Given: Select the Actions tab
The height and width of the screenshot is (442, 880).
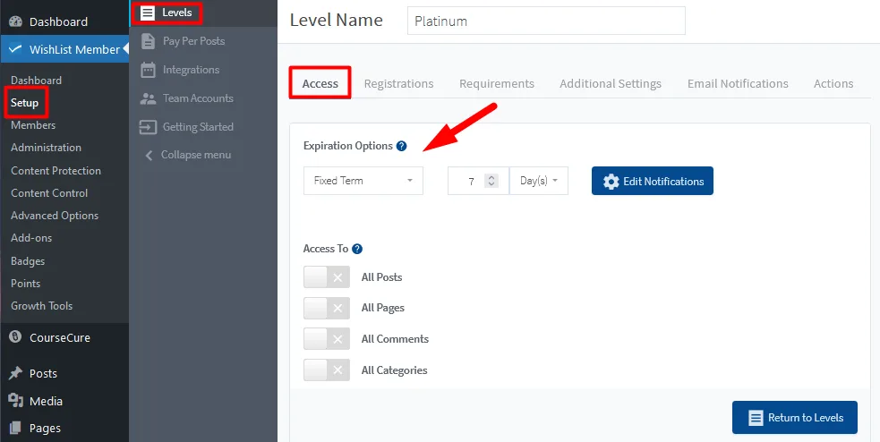Looking at the screenshot, I should (x=833, y=83).
